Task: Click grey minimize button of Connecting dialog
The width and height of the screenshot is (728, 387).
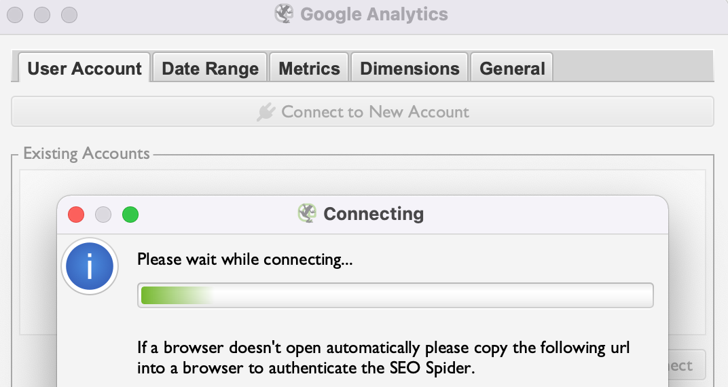Action: click(x=103, y=215)
